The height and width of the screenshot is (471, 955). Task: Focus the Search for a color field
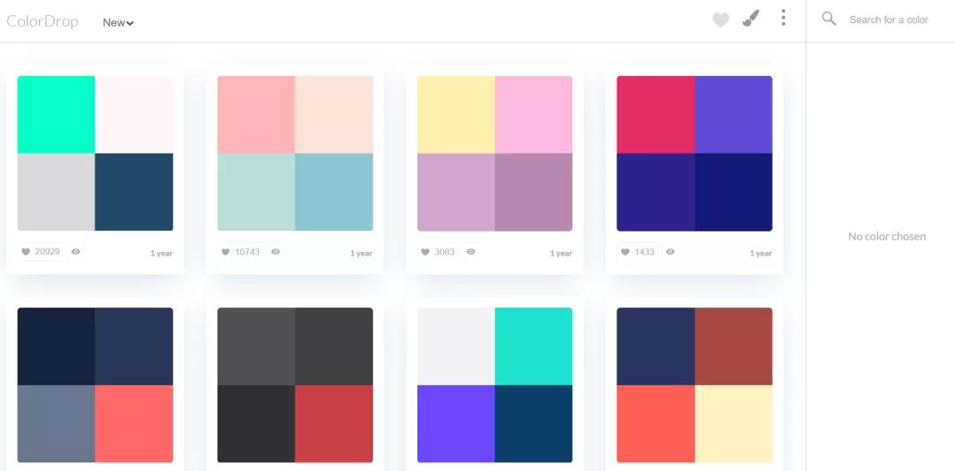click(889, 20)
